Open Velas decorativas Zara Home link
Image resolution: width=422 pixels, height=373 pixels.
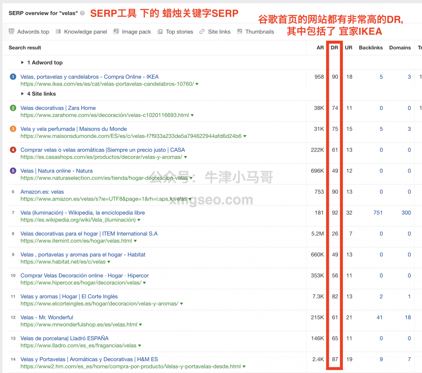(x=58, y=108)
